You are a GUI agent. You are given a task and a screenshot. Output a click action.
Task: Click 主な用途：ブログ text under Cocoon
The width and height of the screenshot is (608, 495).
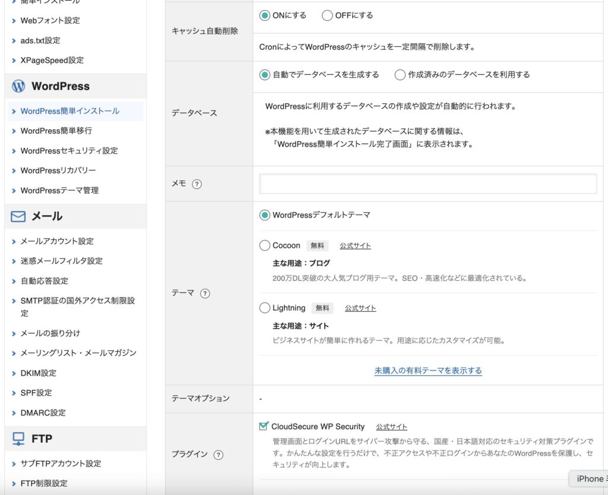coord(301,263)
